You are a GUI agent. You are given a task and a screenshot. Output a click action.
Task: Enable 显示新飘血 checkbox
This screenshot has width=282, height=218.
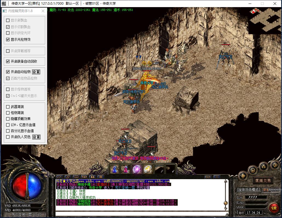(x=8, y=21)
